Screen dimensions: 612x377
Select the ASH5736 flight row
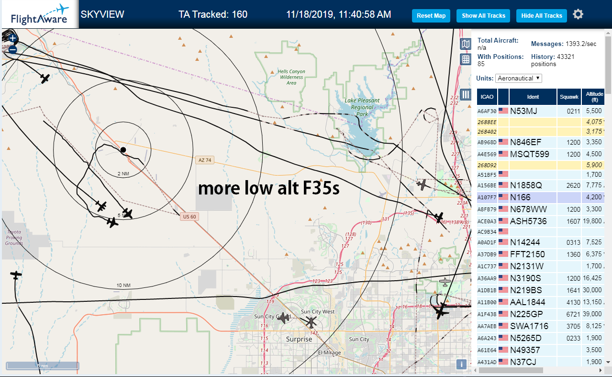point(541,221)
